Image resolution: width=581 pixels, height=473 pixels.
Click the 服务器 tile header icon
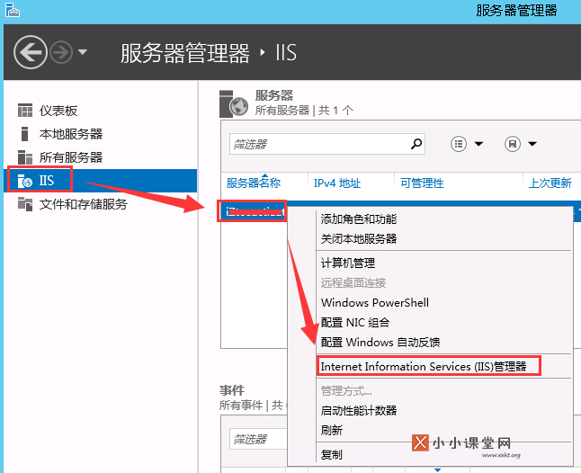click(233, 103)
